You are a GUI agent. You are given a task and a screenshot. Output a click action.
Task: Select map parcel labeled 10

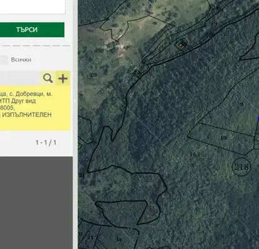223,138
